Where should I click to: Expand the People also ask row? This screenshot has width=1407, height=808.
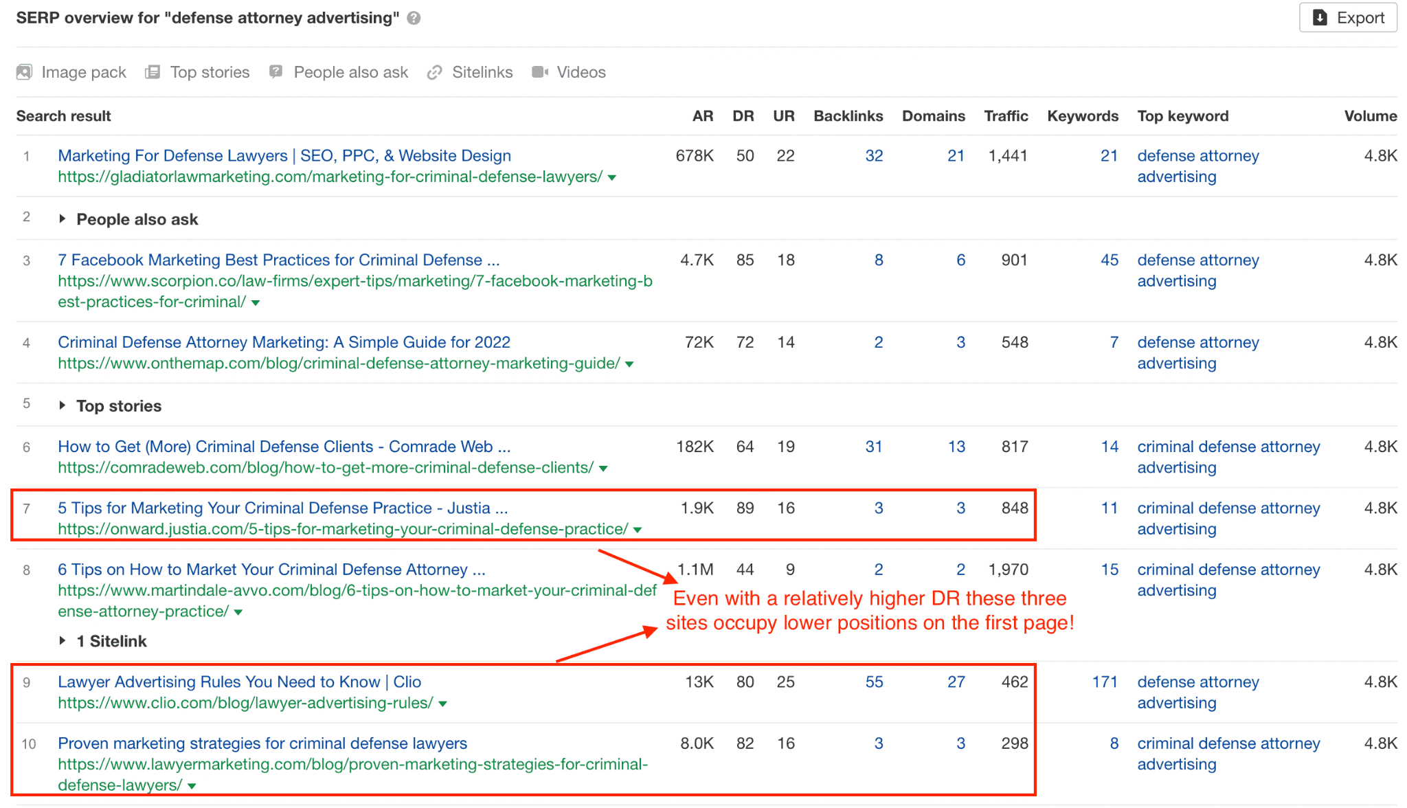coord(63,219)
